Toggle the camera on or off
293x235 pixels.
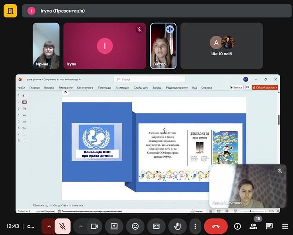coord(94,226)
